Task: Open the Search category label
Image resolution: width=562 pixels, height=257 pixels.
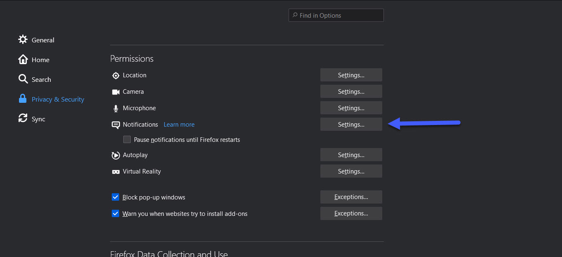Action: 41,79
